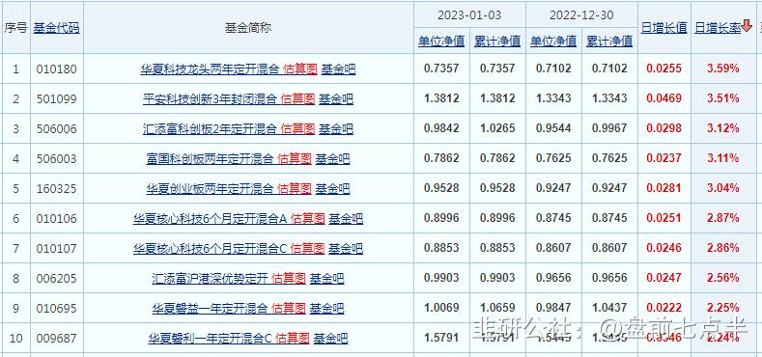Viewport: 762px width, 357px height.
Task: Open 估算图 for 华夏核心科技6个月定开混合C
Action: [307, 249]
